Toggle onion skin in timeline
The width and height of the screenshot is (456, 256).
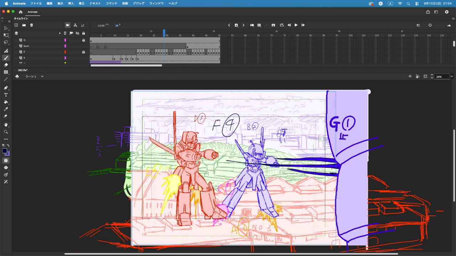(252, 25)
